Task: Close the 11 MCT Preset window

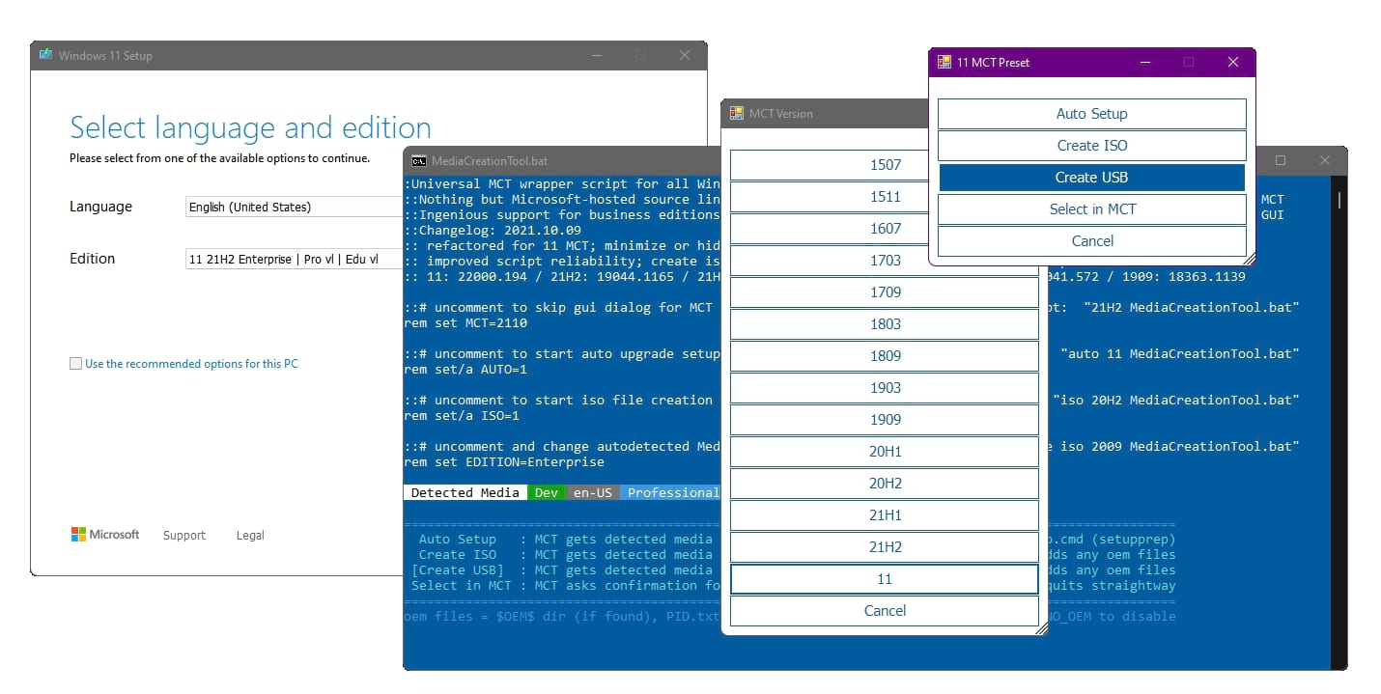Action: pyautogui.click(x=1233, y=62)
